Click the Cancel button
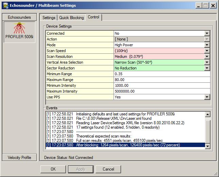The image size is (219, 177). [108, 169]
